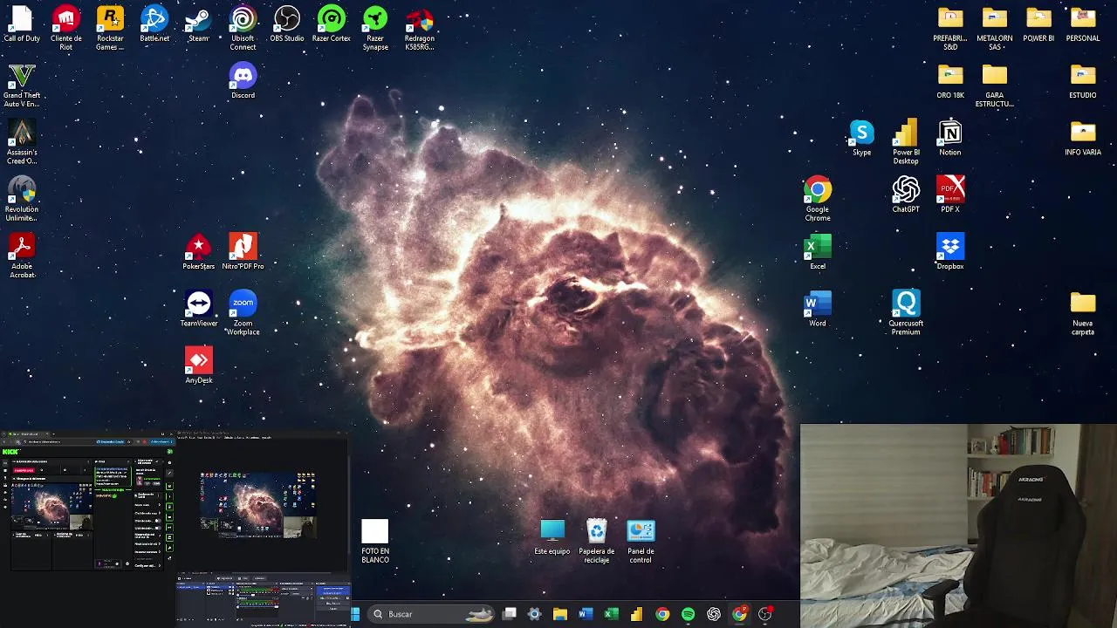This screenshot has width=1117, height=628.
Task: Select the OBS Studio desktop icon
Action: pos(287,24)
